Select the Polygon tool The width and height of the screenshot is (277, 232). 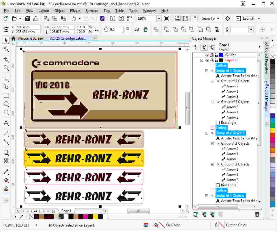tap(6, 112)
